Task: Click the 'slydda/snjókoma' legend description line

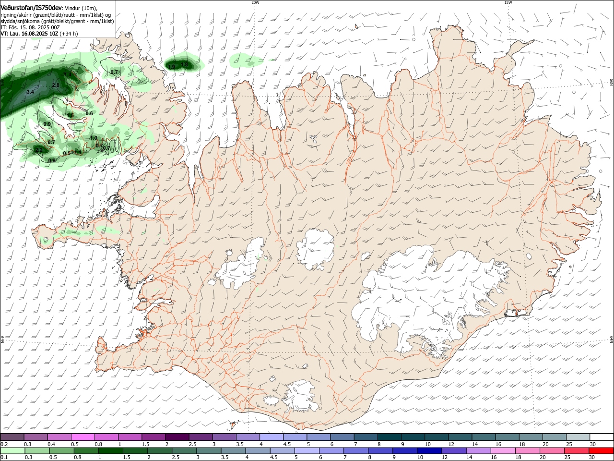Action: [57, 21]
